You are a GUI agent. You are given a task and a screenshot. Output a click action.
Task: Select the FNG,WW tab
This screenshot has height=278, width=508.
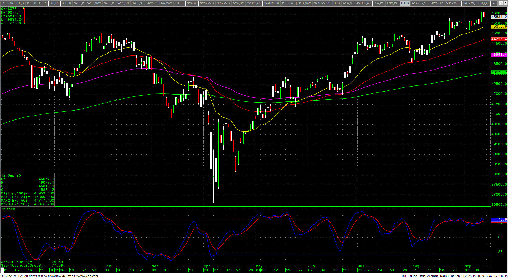[166, 3]
